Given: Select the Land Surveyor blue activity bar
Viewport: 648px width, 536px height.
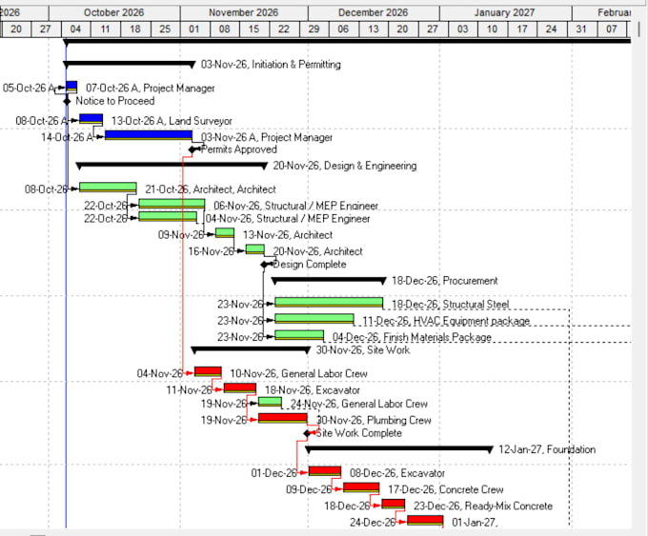Looking at the screenshot, I should (x=91, y=119).
